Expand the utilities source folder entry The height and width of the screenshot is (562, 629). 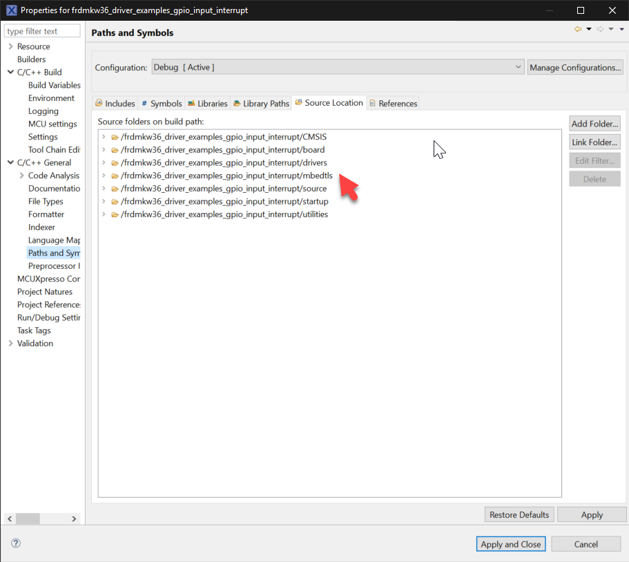pyautogui.click(x=104, y=214)
